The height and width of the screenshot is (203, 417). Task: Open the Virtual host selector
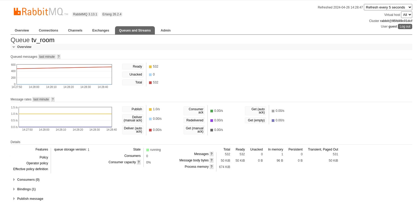pyautogui.click(x=406, y=15)
